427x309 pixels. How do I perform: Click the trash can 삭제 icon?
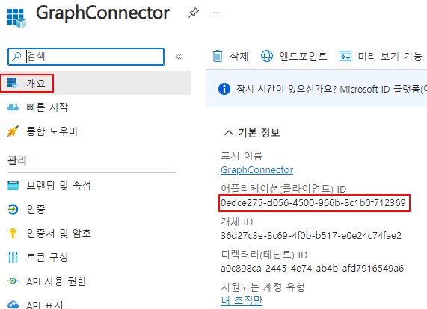(218, 56)
